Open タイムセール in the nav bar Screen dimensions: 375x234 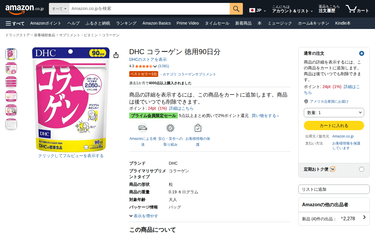[217, 23]
